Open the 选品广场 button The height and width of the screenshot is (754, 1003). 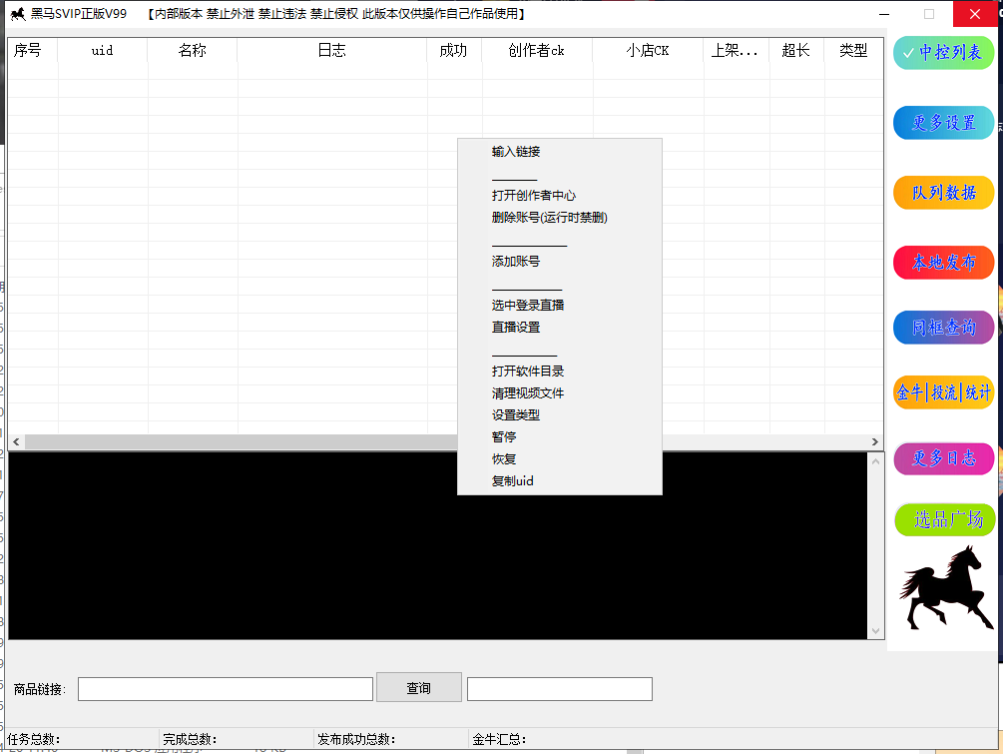pyautogui.click(x=943, y=519)
